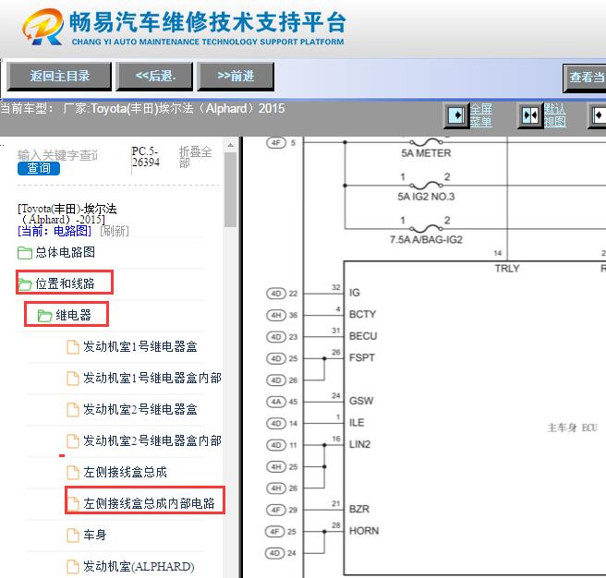
Task: Collapse the 继电器 folder
Action: tap(73, 315)
